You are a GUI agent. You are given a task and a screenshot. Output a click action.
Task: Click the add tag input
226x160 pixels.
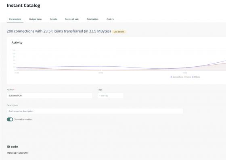coord(111,96)
